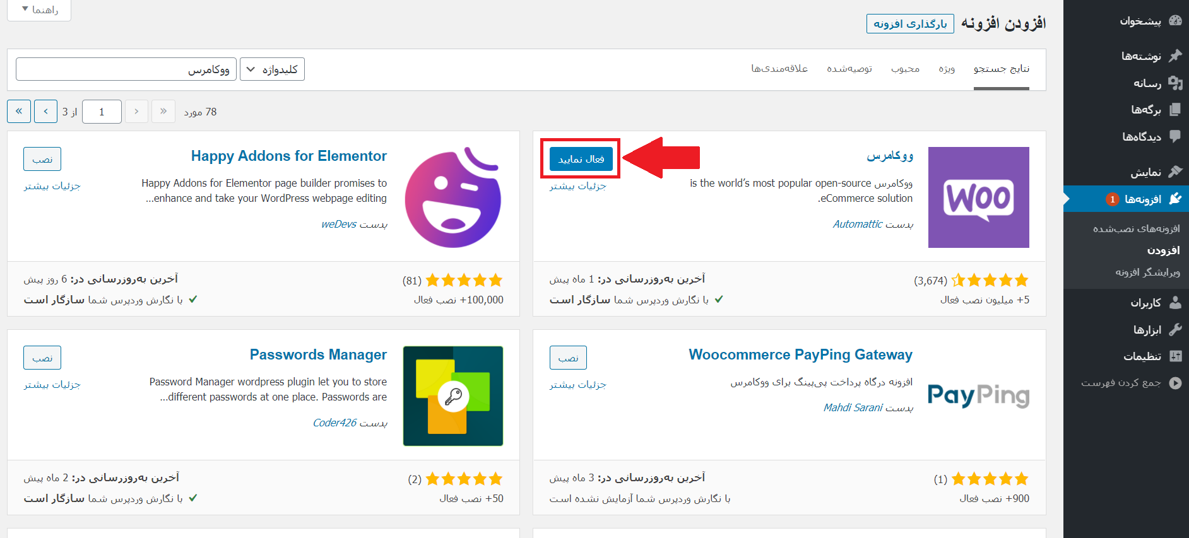Open جزئیات بیشتر for Passwords Manager
The width and height of the screenshot is (1189, 538).
click(52, 384)
